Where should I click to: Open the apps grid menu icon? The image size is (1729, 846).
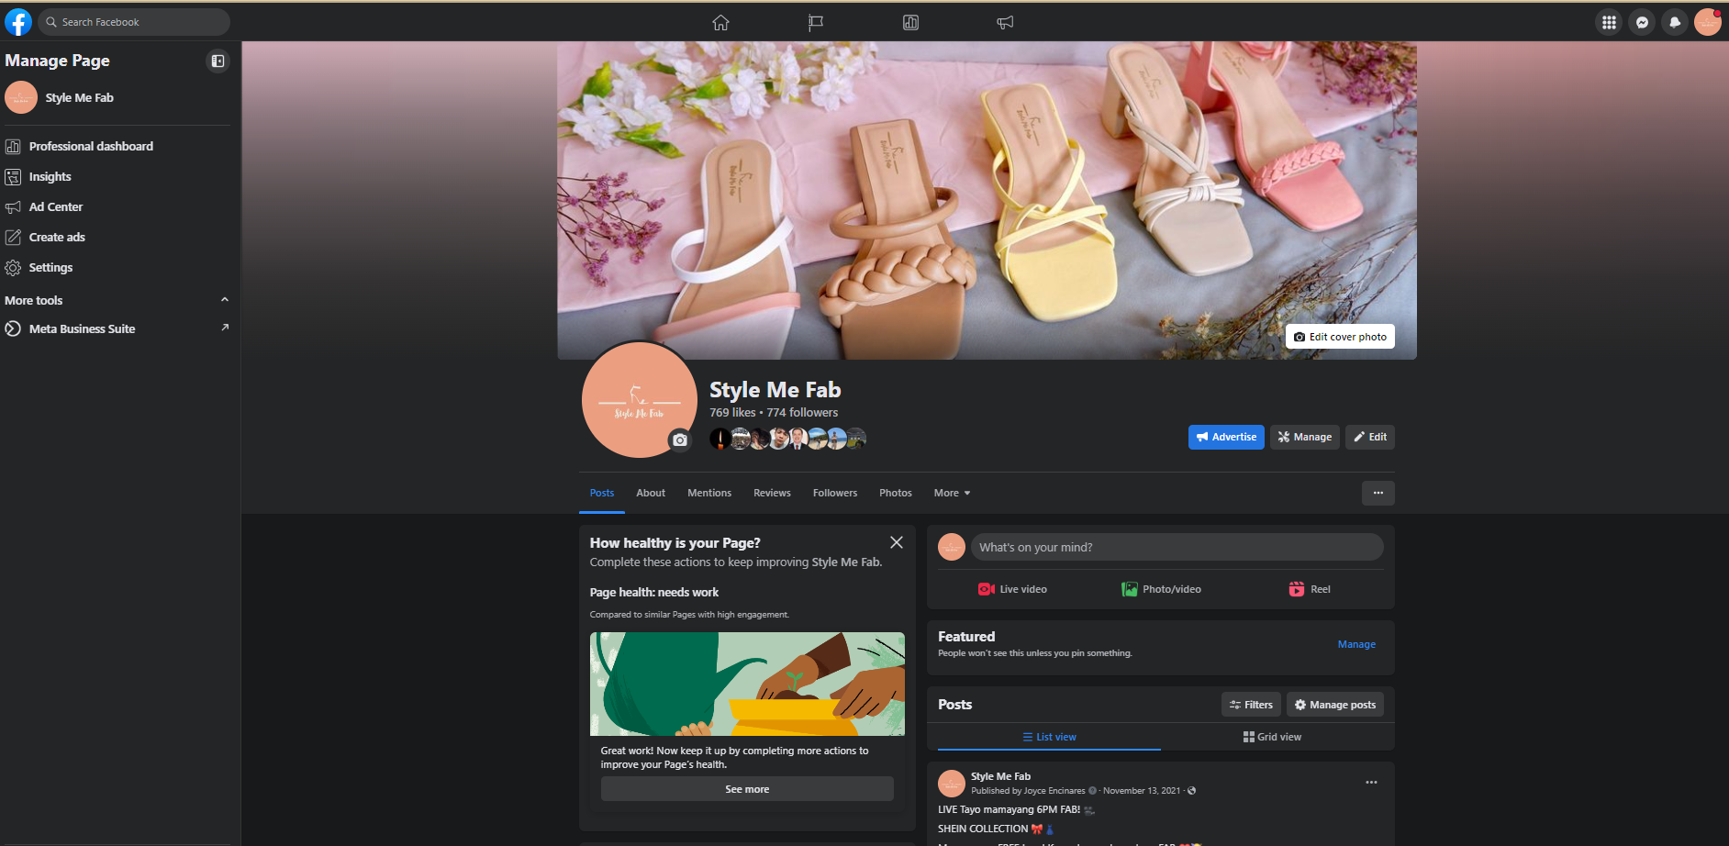tap(1609, 22)
